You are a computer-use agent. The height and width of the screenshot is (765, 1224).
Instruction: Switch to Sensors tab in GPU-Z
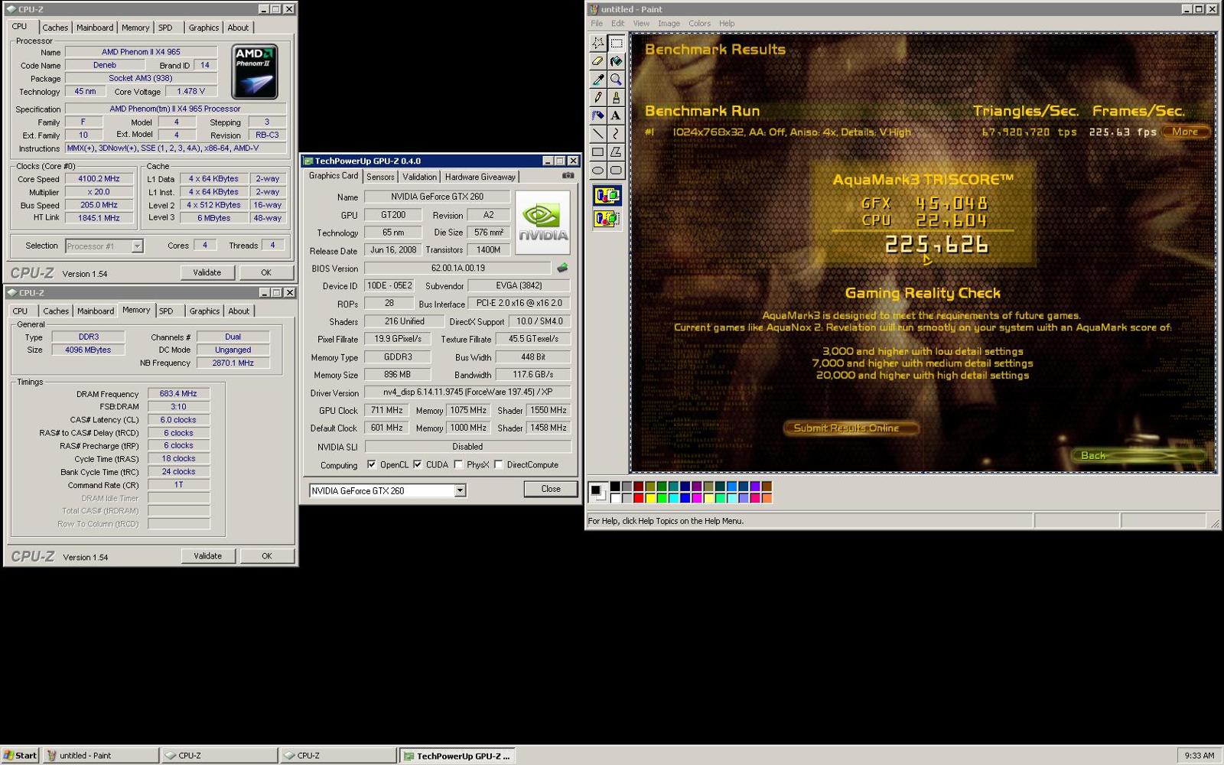tap(380, 177)
